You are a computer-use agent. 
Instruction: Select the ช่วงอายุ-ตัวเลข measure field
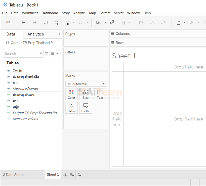23,95
